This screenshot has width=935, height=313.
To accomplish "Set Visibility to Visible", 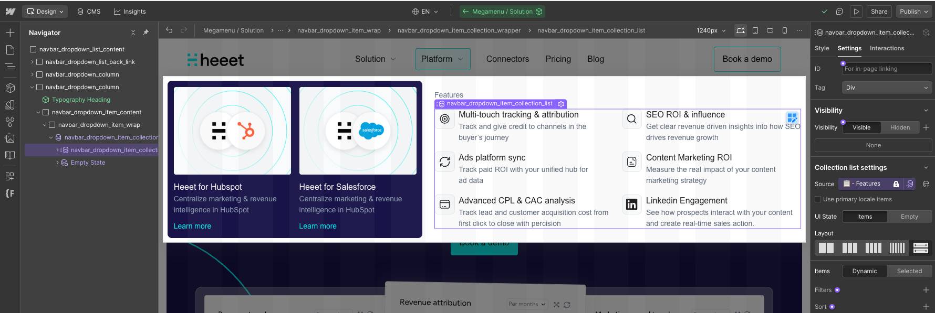I will pyautogui.click(x=861, y=127).
